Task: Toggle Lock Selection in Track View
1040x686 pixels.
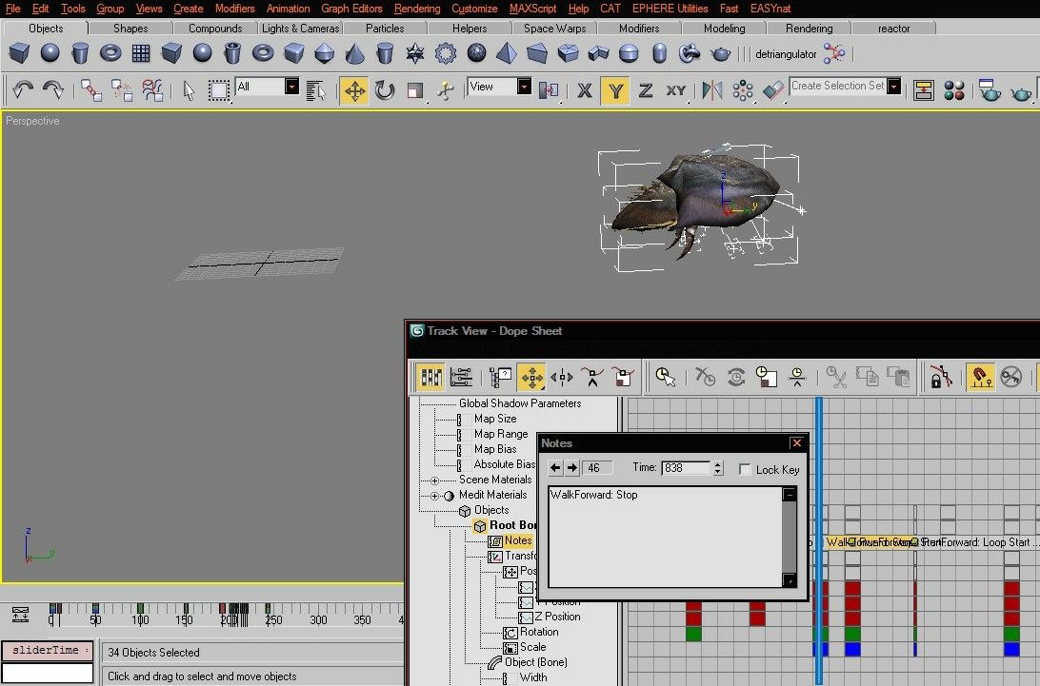Action: pyautogui.click(x=941, y=377)
